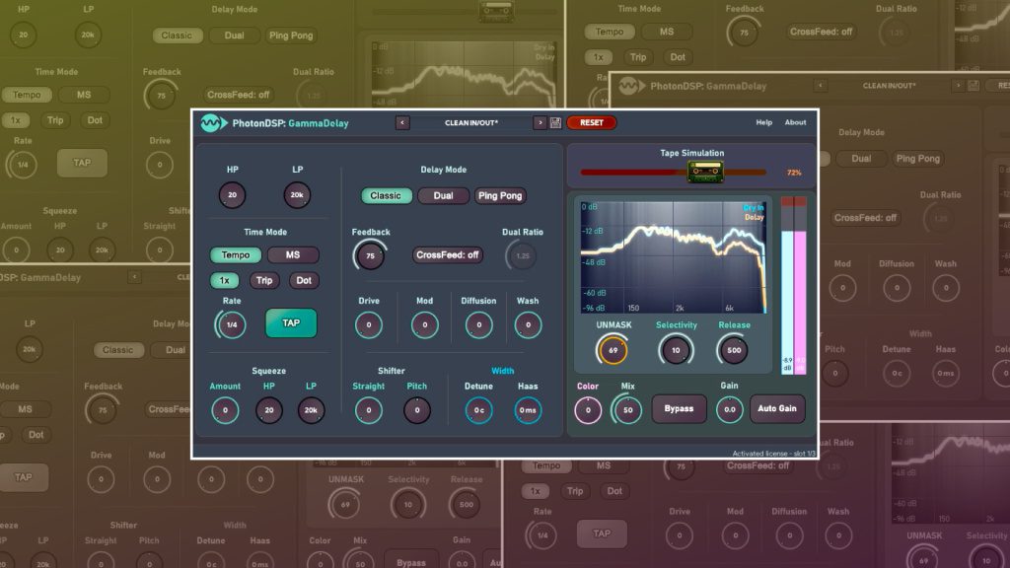Click the Width Haas knob
1010x568 pixels.
(x=528, y=410)
